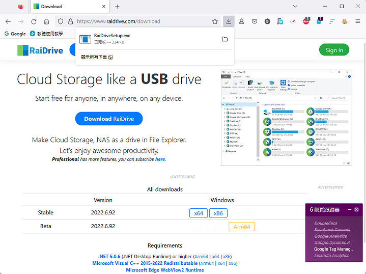This screenshot has height=274, width=366.
Task: Click the Beta row label
Action: tap(45, 226)
